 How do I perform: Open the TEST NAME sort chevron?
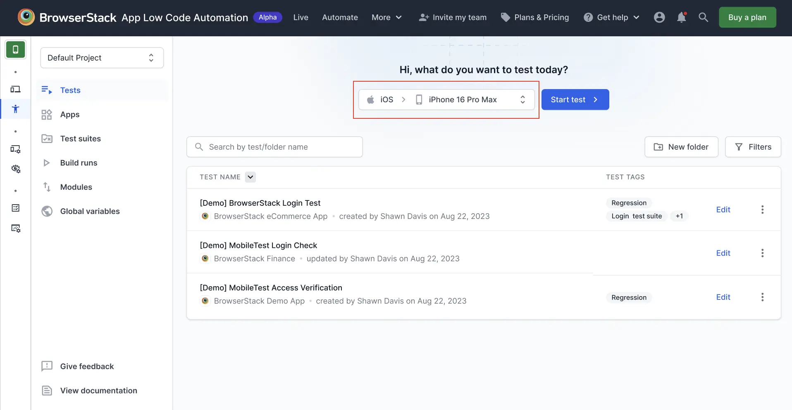click(x=250, y=177)
